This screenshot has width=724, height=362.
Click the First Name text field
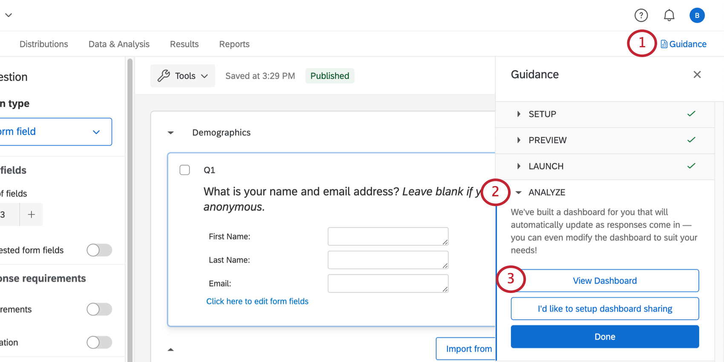click(388, 236)
